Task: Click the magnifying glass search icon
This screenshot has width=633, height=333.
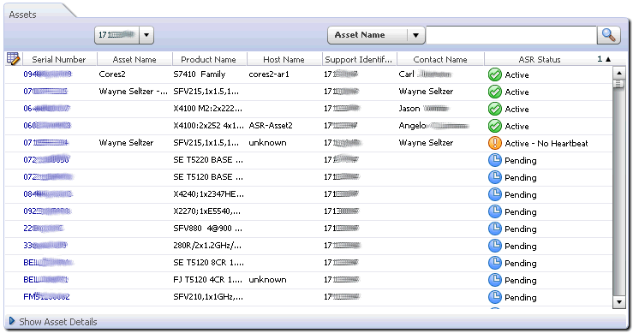Action: [x=609, y=35]
